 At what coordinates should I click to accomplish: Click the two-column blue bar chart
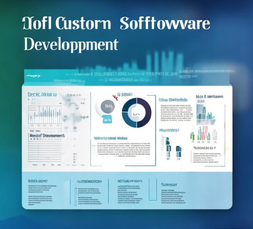173,148
